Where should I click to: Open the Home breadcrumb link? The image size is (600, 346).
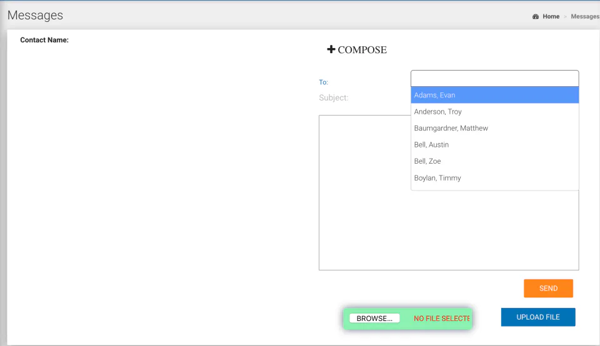[551, 16]
